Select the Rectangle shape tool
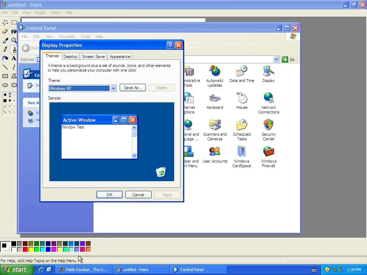This screenshot has height=275, width=367. pos(5,76)
